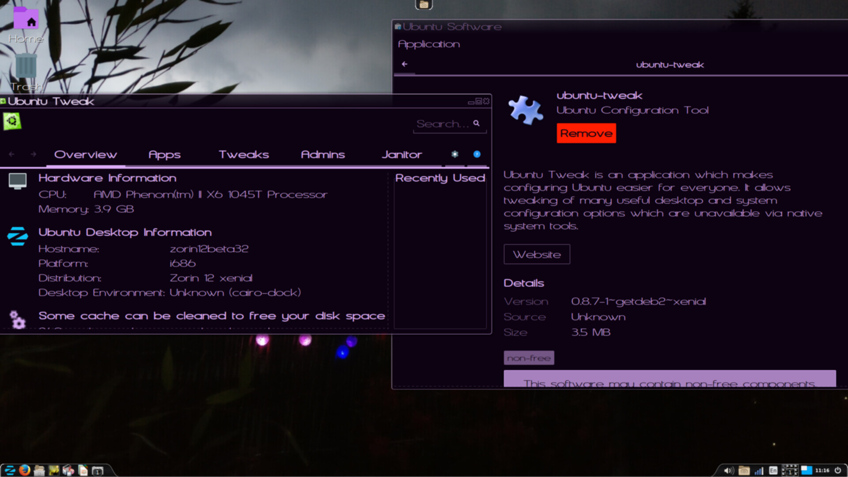Select the Janitor tab in Ubuntu Tweak
The width and height of the screenshot is (848, 477).
(401, 154)
